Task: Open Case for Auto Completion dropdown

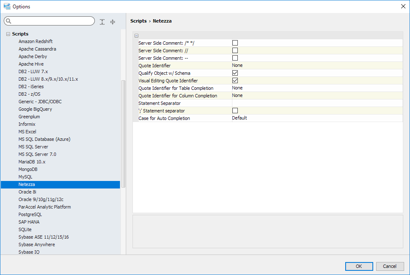Action: click(316, 118)
